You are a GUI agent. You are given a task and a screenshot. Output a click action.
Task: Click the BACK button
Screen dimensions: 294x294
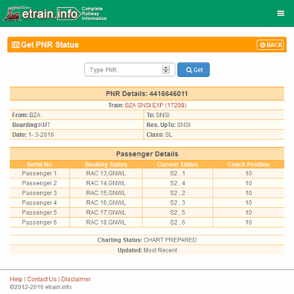[x=270, y=45]
